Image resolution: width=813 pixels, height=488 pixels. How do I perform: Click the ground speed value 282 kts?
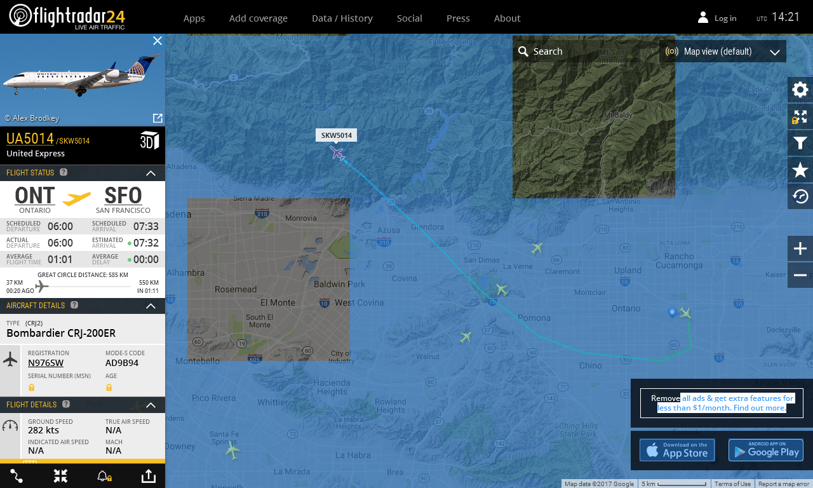[43, 430]
